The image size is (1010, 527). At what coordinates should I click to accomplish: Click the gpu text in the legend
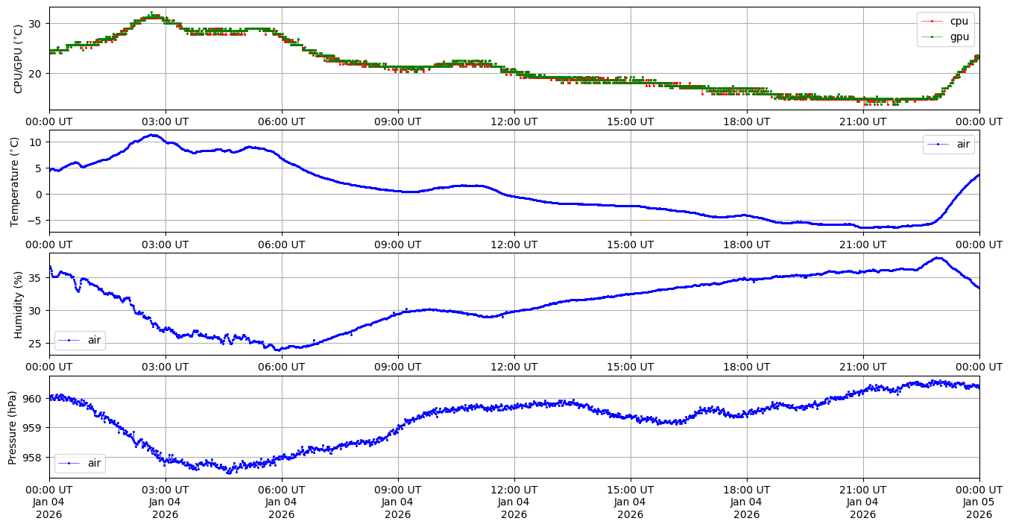[959, 36]
